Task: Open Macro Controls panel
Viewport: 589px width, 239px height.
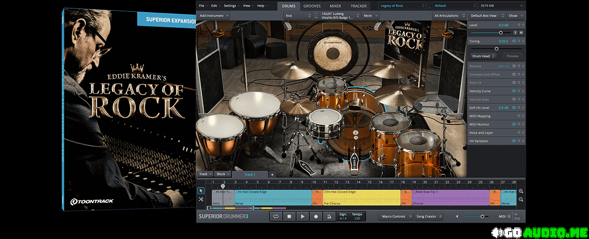Action: coord(395,216)
